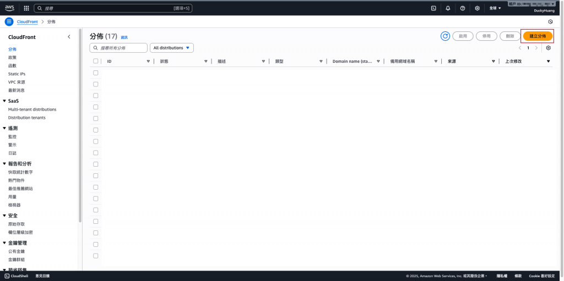Viewport: 564px width, 281px height.
Task: Toggle the navigation hamburger menu
Action: pos(9,21)
